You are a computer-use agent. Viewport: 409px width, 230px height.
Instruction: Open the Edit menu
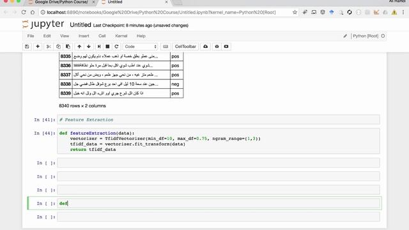[x=47, y=36]
